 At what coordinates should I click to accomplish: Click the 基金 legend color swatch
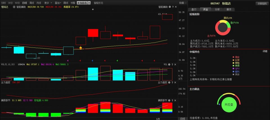click(x=233, y=57)
